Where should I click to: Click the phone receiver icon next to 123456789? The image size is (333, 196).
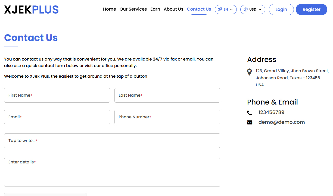pos(250,112)
